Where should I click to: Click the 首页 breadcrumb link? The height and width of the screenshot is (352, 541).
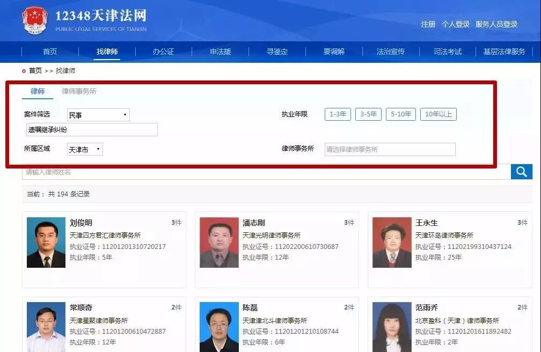click(34, 70)
